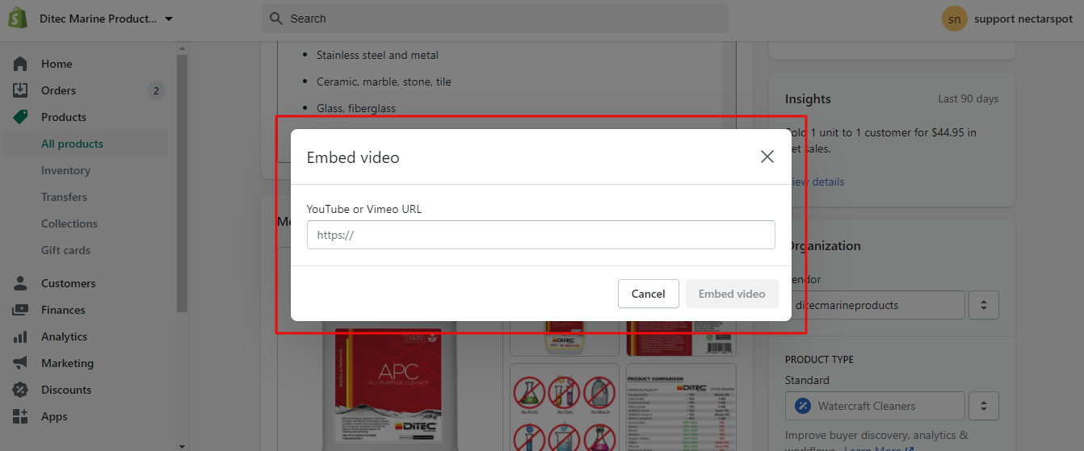This screenshot has width=1084, height=451.
Task: Click the Search bar
Action: (x=495, y=19)
